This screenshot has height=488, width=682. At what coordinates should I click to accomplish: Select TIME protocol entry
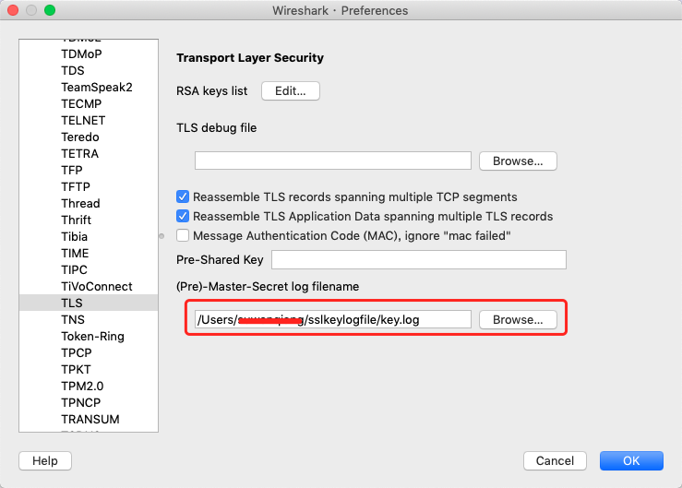pos(89,253)
